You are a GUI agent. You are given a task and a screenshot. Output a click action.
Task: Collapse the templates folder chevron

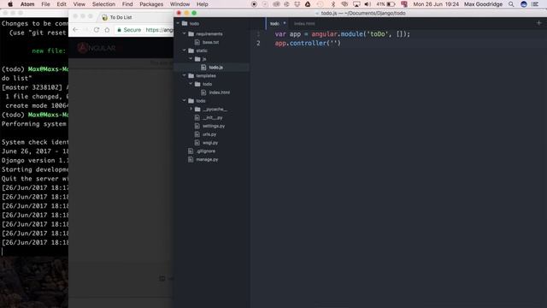[x=185, y=75]
